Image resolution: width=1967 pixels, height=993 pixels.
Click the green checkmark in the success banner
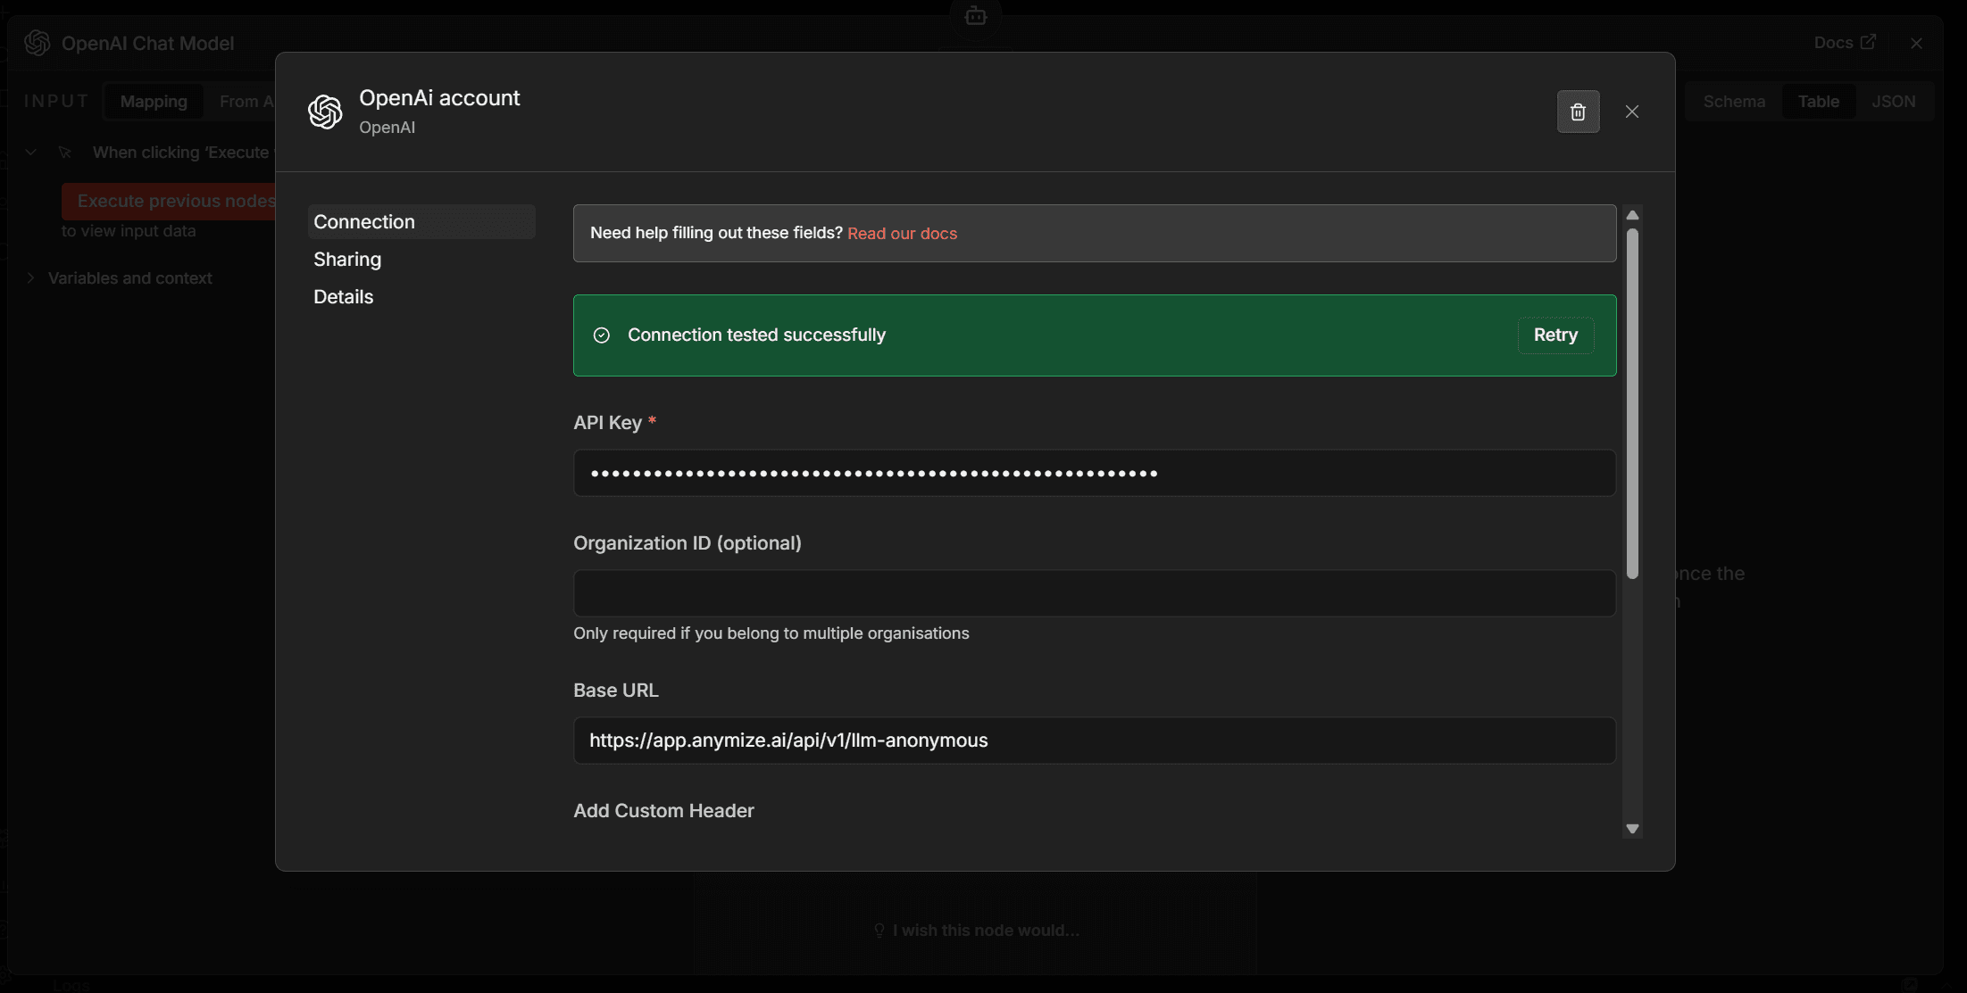(601, 335)
